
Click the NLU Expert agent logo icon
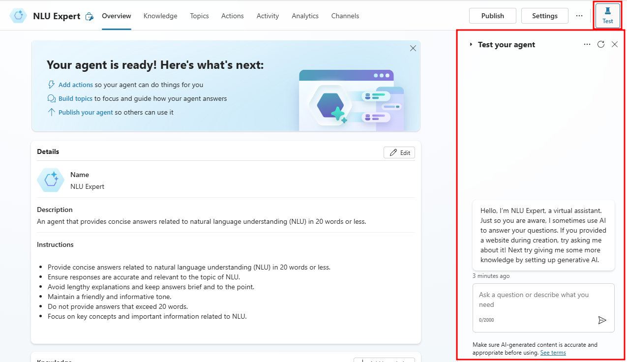(x=19, y=16)
